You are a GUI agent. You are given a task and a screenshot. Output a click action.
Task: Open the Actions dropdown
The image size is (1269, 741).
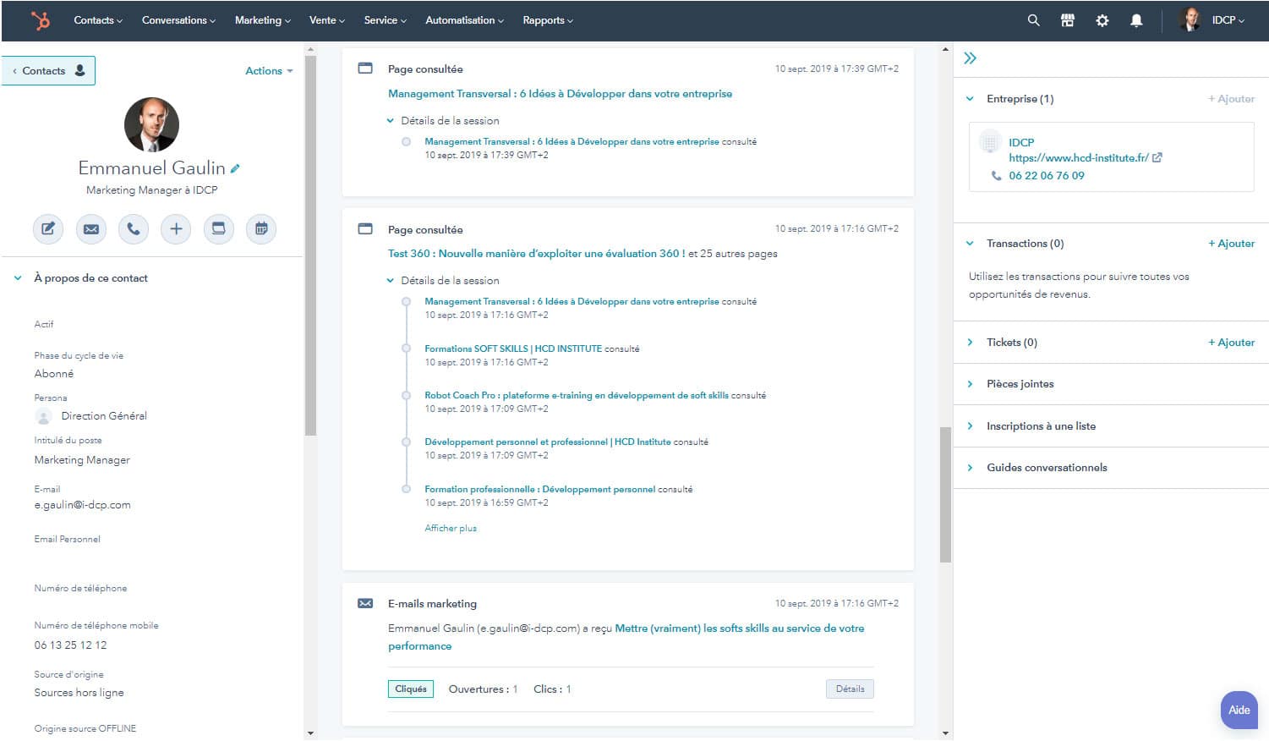pyautogui.click(x=269, y=71)
